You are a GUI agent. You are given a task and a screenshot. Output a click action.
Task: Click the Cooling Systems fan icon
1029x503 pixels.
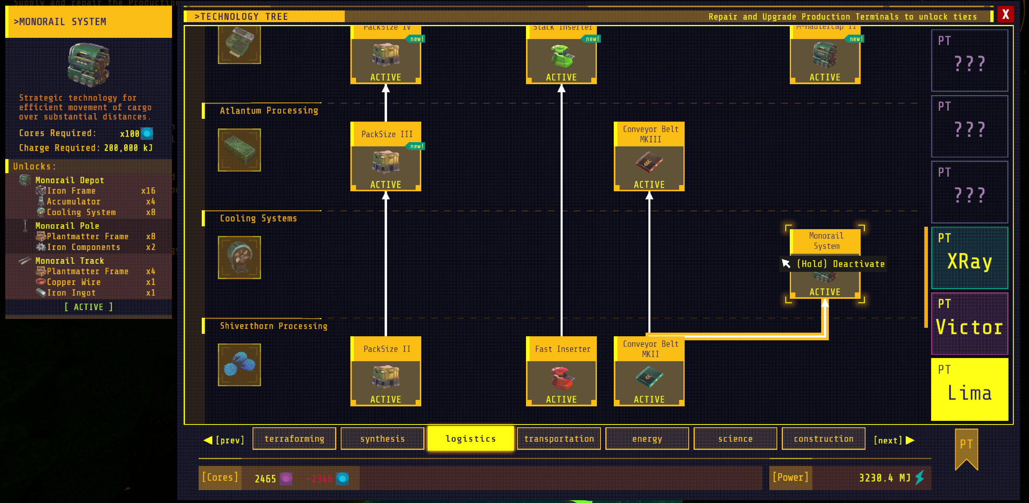point(239,257)
